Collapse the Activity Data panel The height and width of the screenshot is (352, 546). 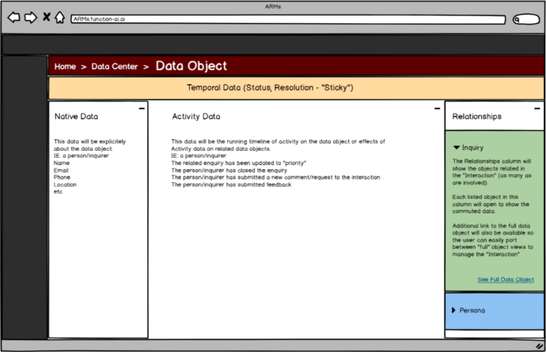pyautogui.click(x=437, y=108)
